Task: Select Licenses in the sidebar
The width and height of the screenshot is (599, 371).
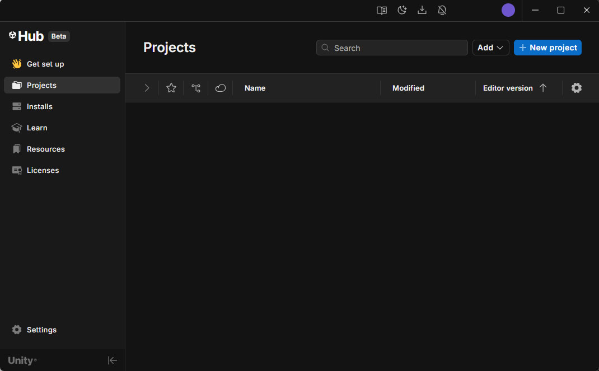Action: click(x=43, y=170)
